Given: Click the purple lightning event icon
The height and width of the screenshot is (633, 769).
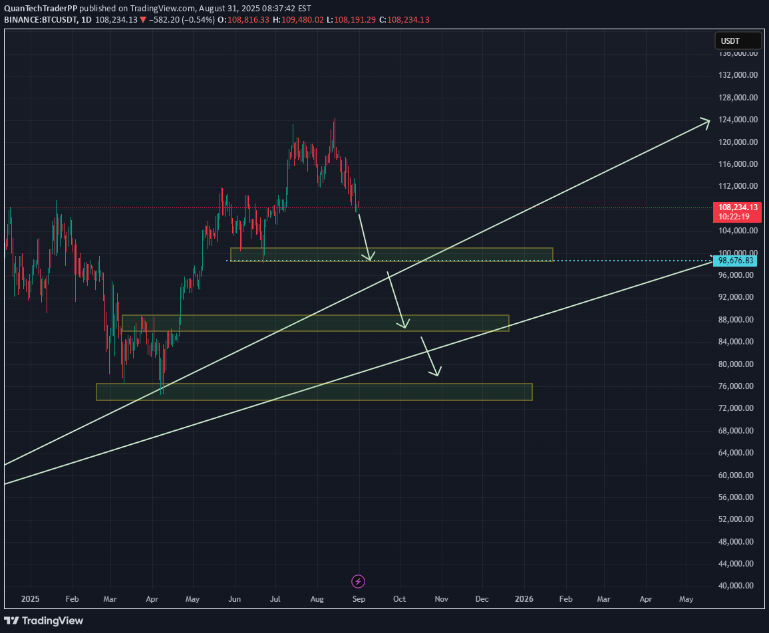Looking at the screenshot, I should tap(358, 582).
